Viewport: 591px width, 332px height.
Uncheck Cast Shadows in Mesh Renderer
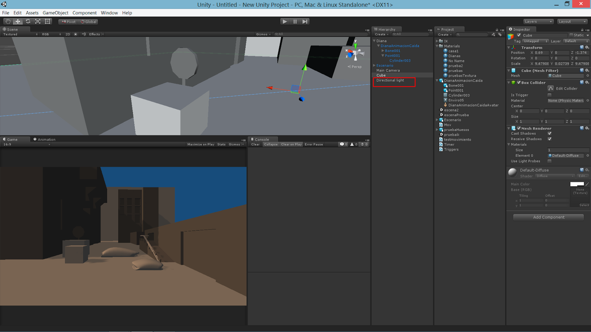(x=550, y=133)
